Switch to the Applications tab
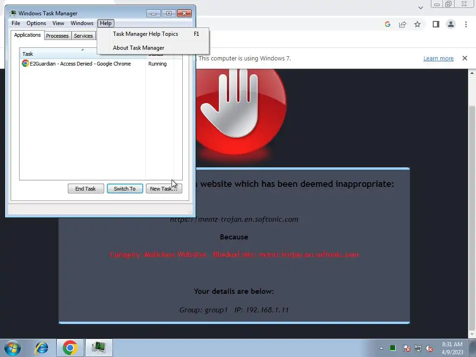This screenshot has width=476, height=357. tap(27, 35)
